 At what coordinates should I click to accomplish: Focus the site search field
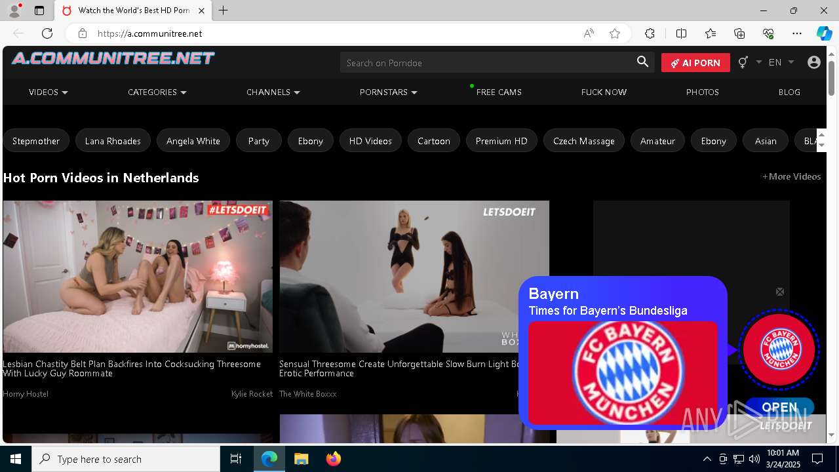pyautogui.click(x=486, y=62)
